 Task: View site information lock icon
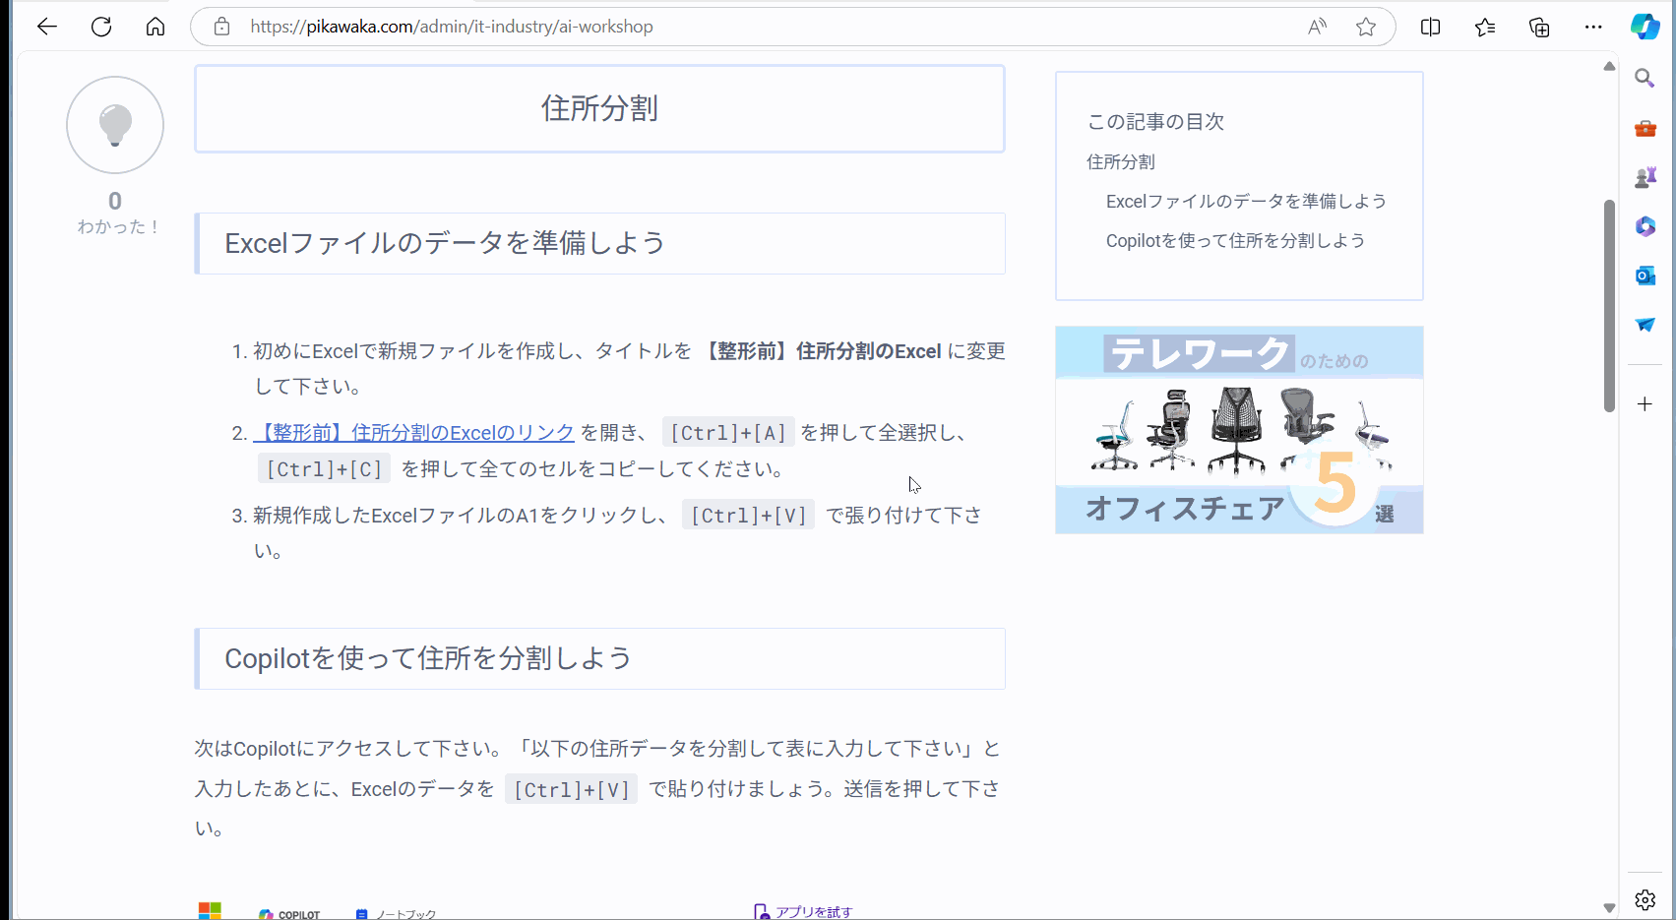tap(222, 27)
